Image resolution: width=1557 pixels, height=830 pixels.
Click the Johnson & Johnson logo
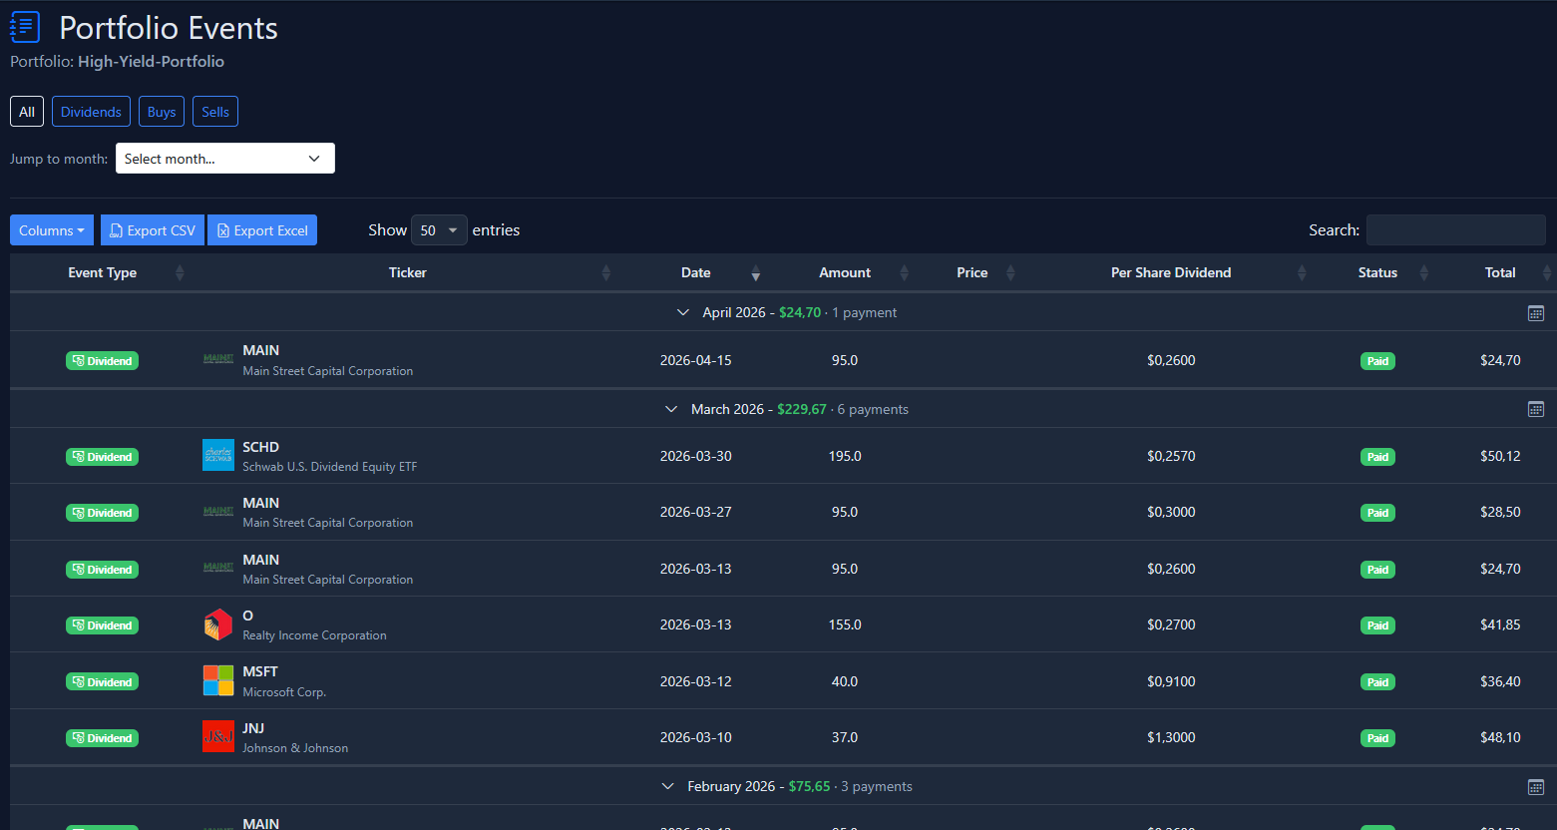click(x=218, y=736)
